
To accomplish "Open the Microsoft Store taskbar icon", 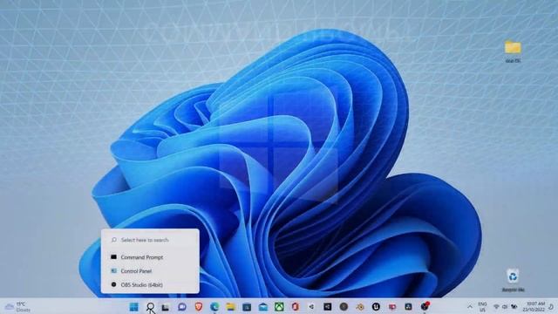I will tap(247, 307).
